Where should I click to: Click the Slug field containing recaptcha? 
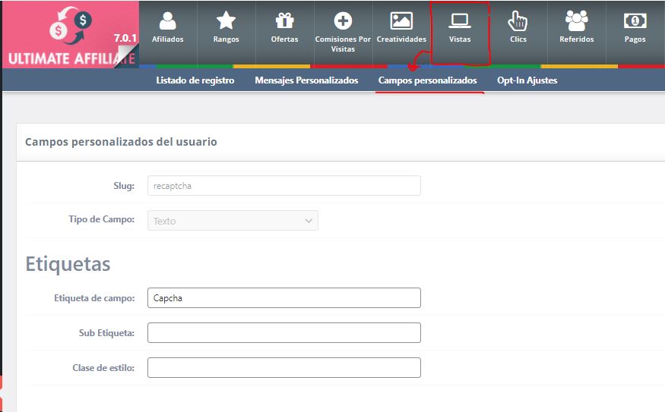pyautogui.click(x=283, y=186)
